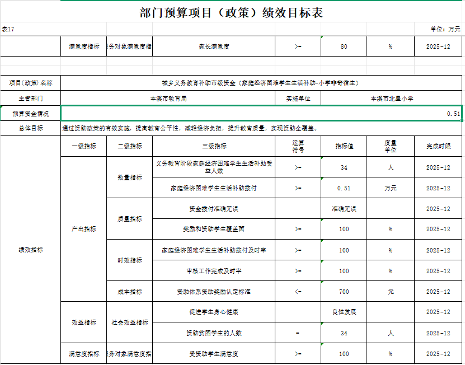Click the 万元 unit cell
The width and height of the screenshot is (465, 365).
[390, 188]
